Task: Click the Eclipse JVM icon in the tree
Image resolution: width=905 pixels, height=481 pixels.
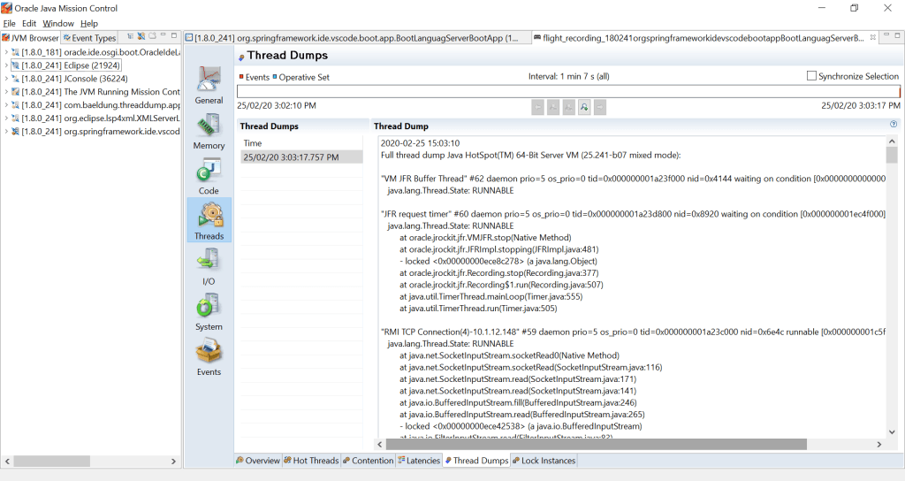Action: pyautogui.click(x=16, y=65)
